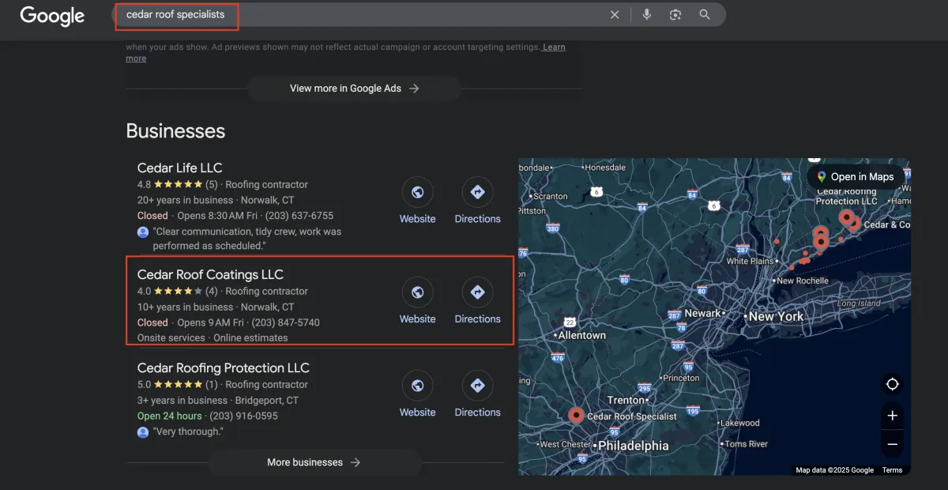The width and height of the screenshot is (948, 490).
Task: Expand More businesses list
Action: coord(314,462)
